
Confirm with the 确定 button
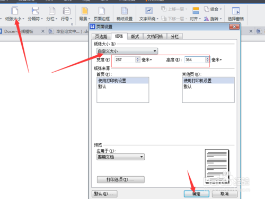click(197, 194)
